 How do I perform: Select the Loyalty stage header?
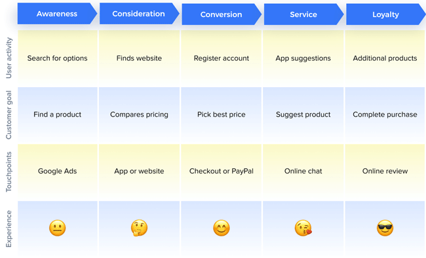[x=386, y=14]
